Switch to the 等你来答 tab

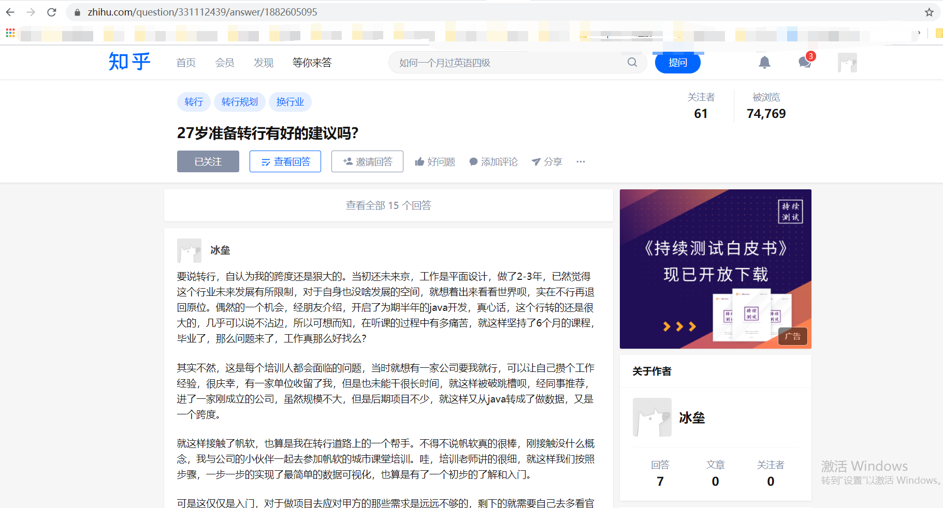pos(312,63)
